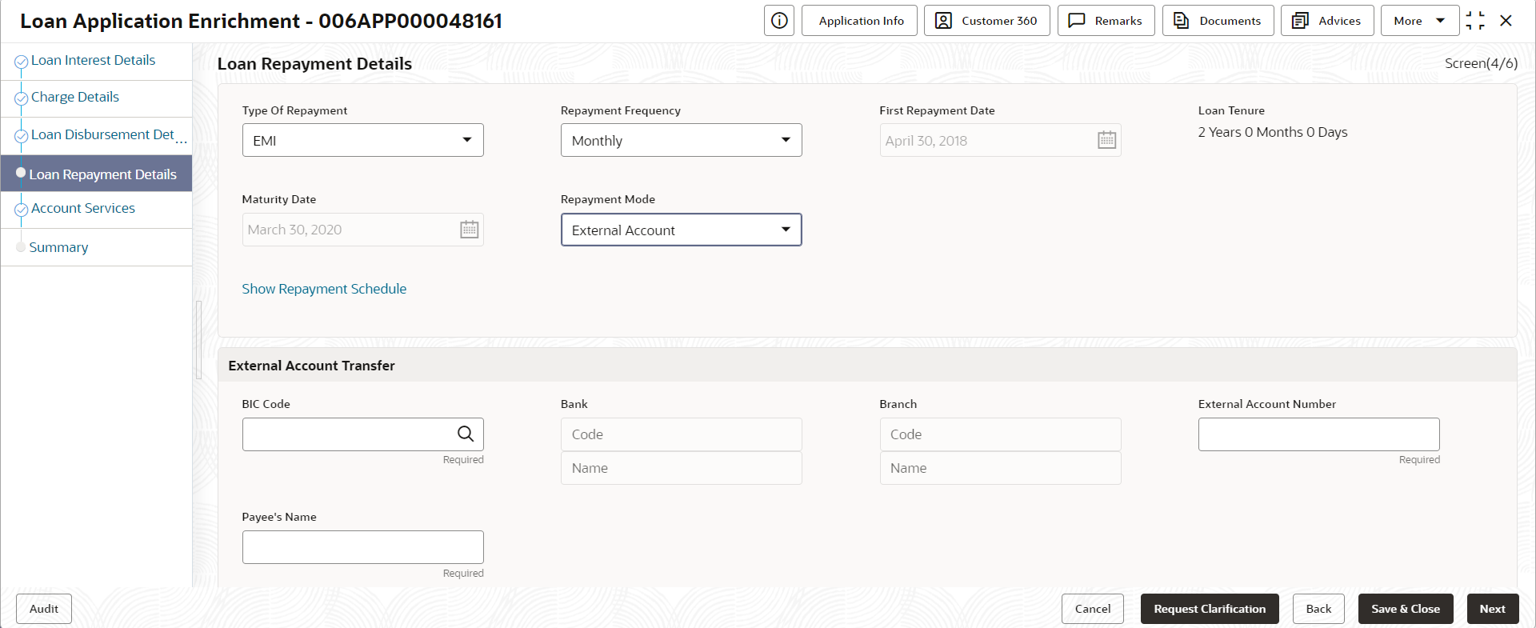Image resolution: width=1536 pixels, height=628 pixels.
Task: Click the External Account Number field
Action: 1318,434
